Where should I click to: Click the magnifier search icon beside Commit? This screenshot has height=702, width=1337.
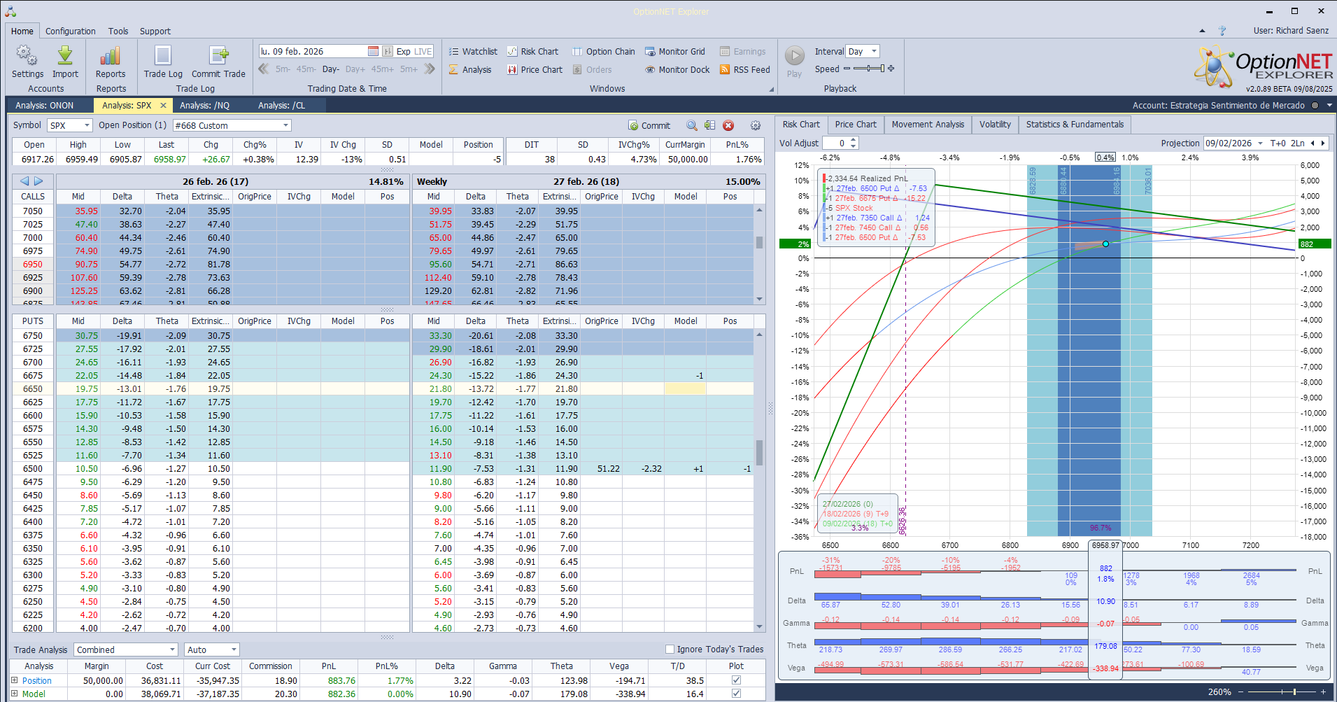point(691,125)
